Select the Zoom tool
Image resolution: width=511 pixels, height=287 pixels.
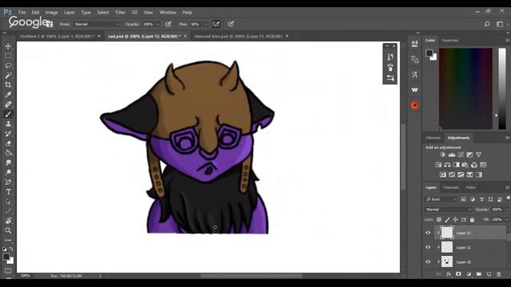[8, 230]
